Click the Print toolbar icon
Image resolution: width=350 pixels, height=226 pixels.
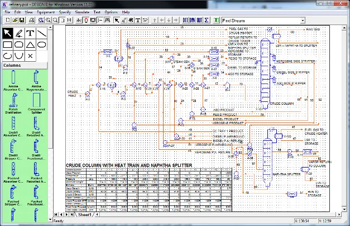[x=31, y=20]
